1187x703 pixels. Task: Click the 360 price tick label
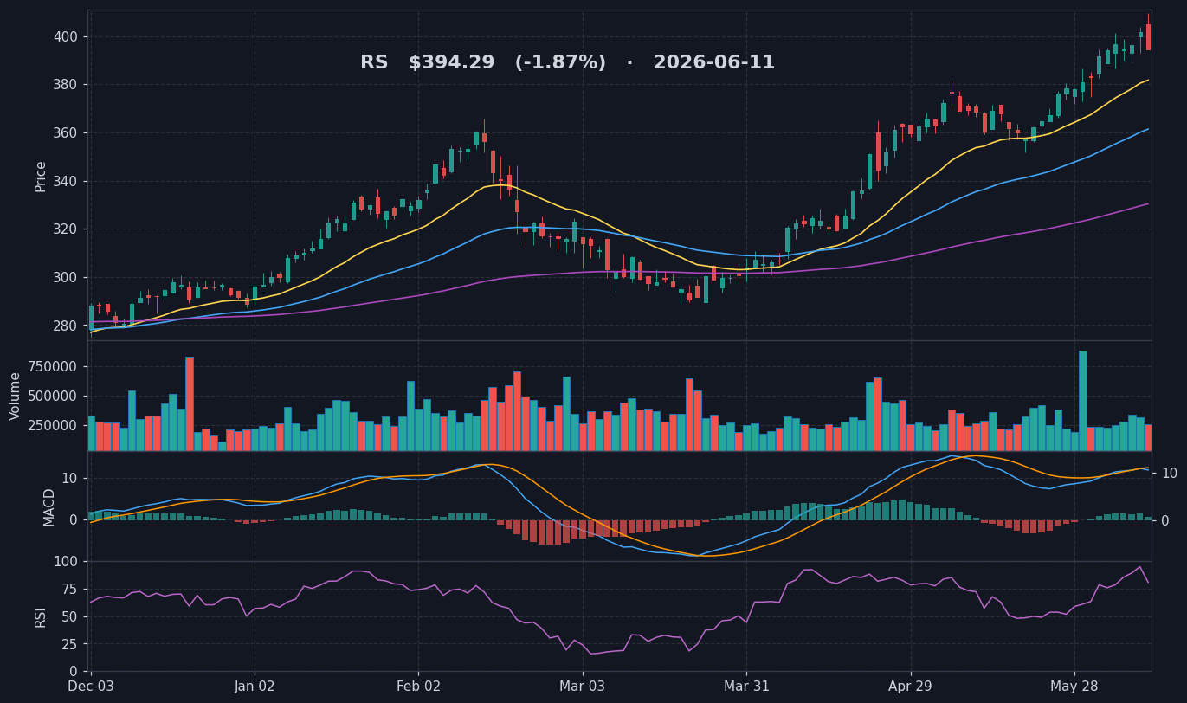pyautogui.click(x=65, y=133)
